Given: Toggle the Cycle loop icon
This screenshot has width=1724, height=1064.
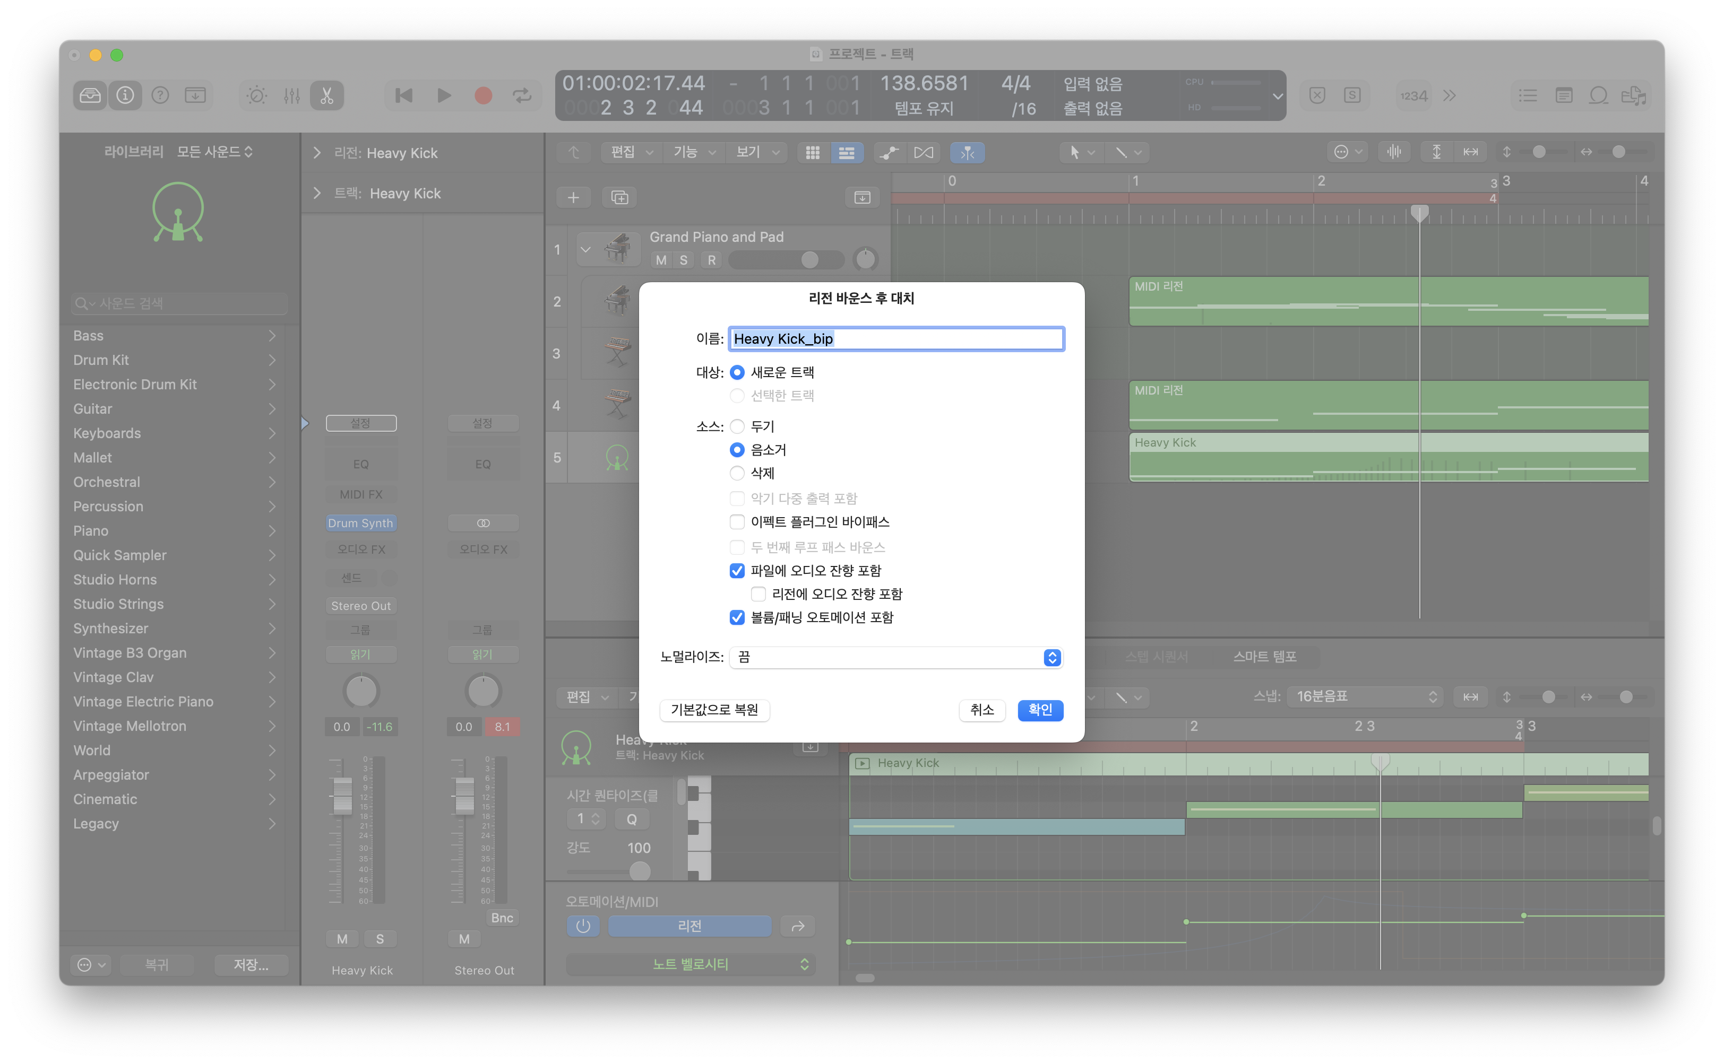Looking at the screenshot, I should coord(522,95).
